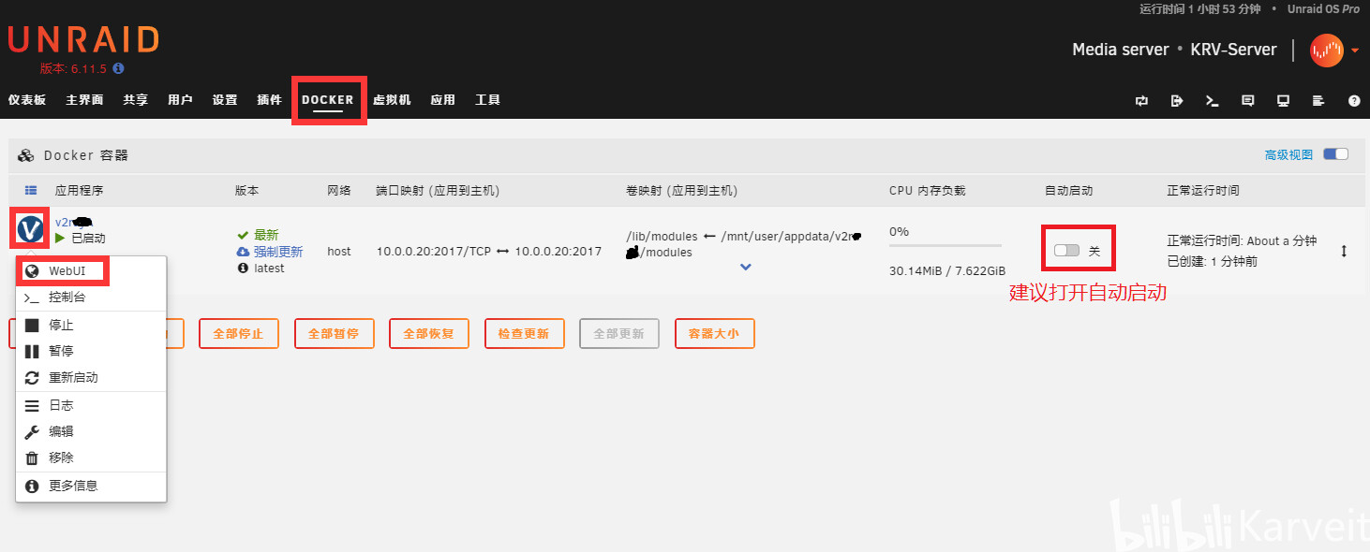Enable the autostart toggle for container
Viewport: 1370px width, 552px height.
pos(1066,251)
